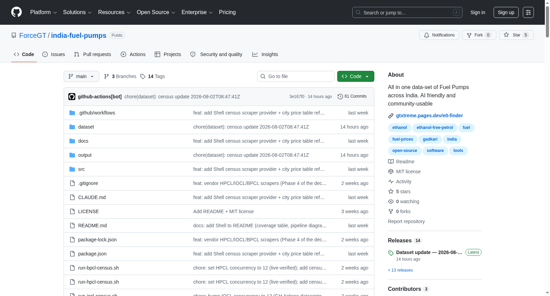
Task: Switch to the Projects tab
Action: click(x=168, y=54)
